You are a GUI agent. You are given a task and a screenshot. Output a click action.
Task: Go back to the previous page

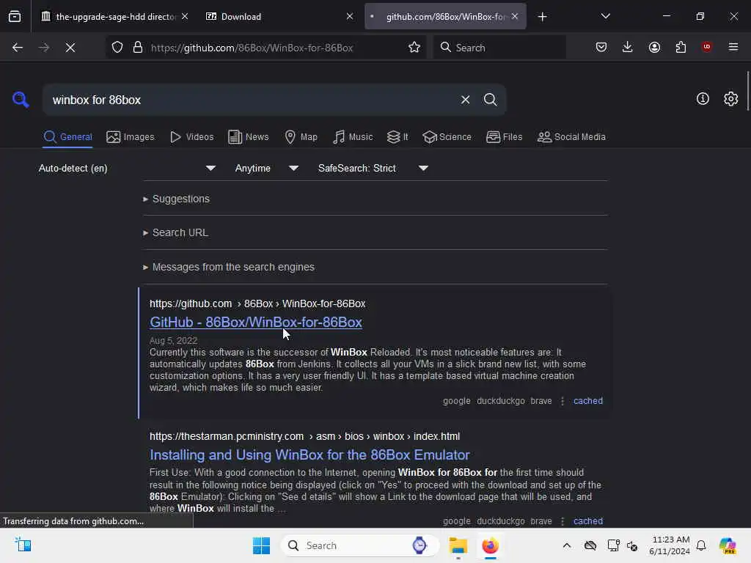point(18,48)
